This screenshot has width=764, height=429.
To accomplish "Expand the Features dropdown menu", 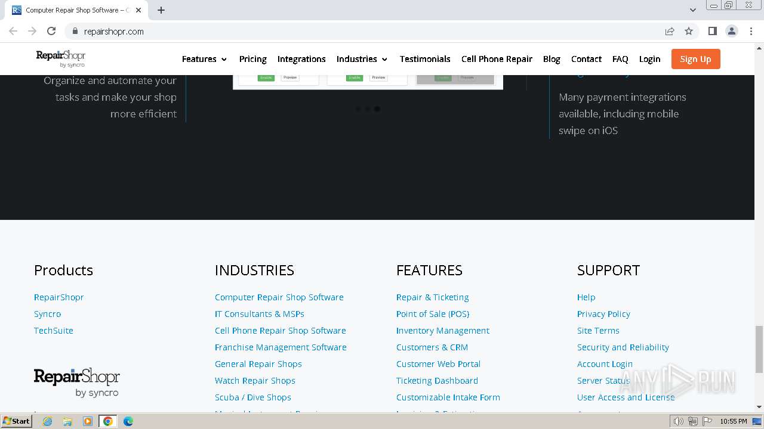I will coord(204,59).
